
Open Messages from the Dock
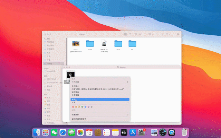click(x=71, y=132)
